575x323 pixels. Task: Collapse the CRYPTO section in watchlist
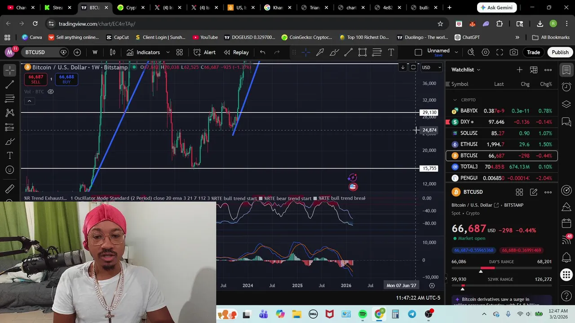(x=455, y=100)
